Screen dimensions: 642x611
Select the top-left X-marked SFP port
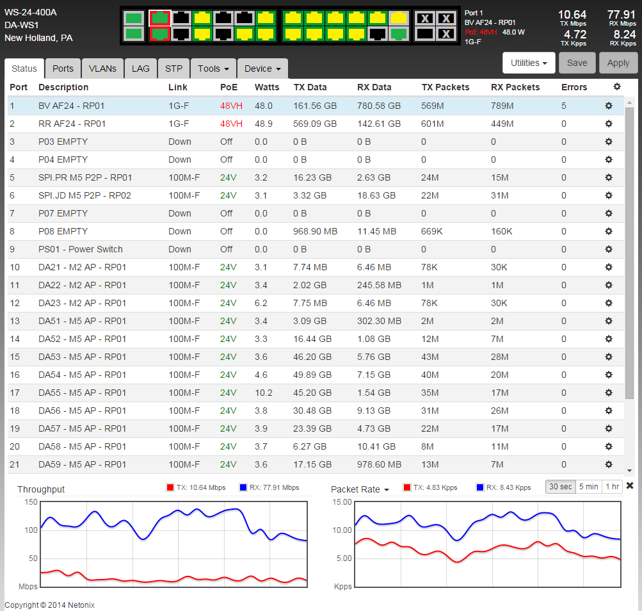click(x=425, y=18)
